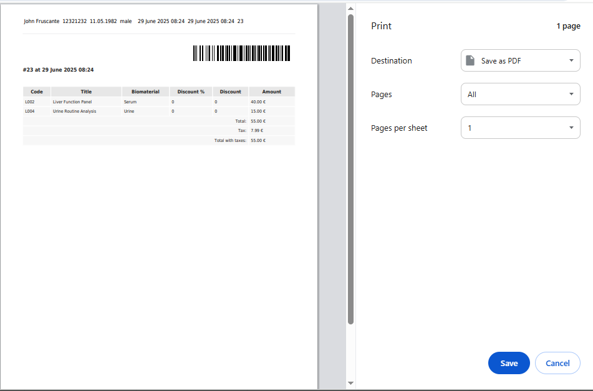Click the Amount column header
This screenshot has height=391, width=593.
click(x=271, y=92)
